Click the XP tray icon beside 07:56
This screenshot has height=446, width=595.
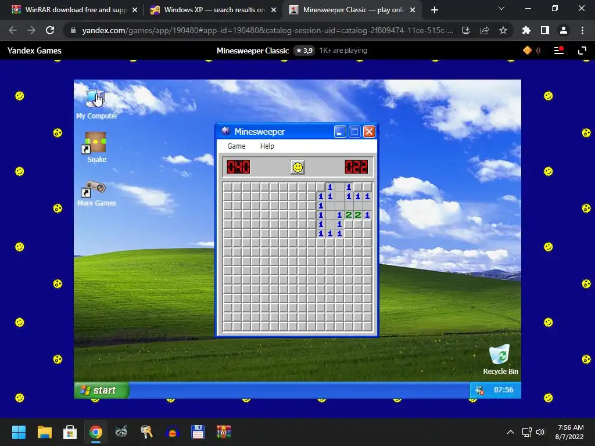pyautogui.click(x=479, y=390)
